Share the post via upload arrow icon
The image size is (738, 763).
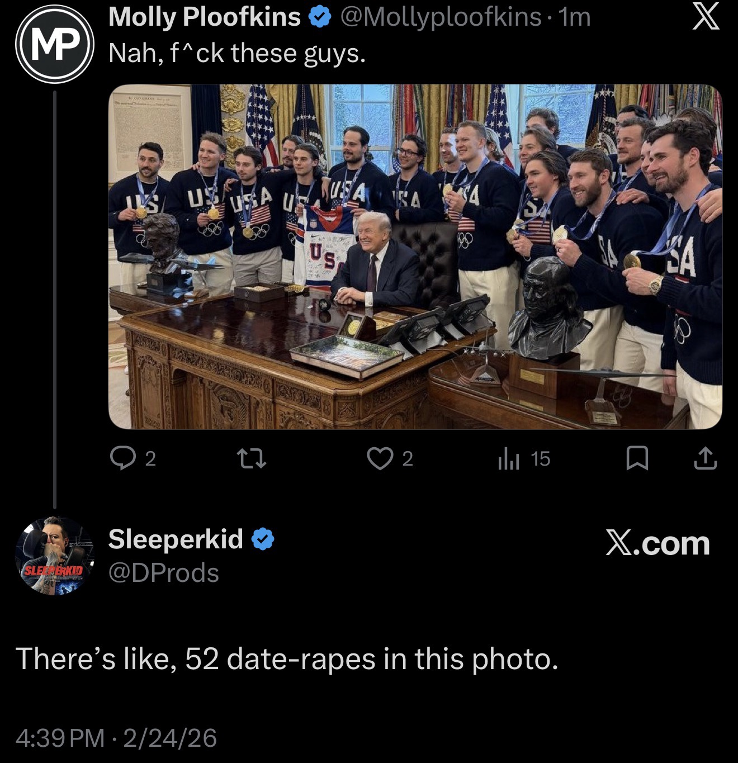[x=705, y=459]
